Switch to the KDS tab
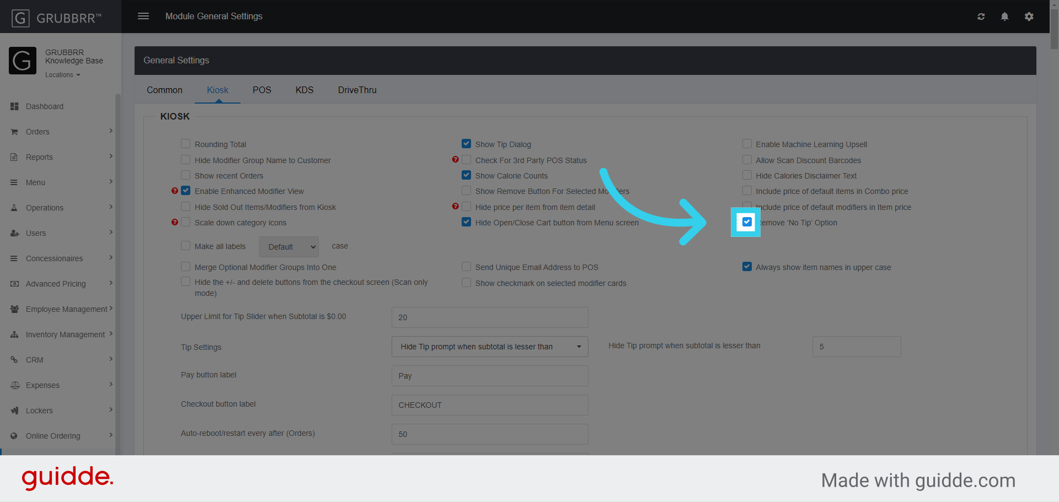This screenshot has height=502, width=1059. pos(304,90)
